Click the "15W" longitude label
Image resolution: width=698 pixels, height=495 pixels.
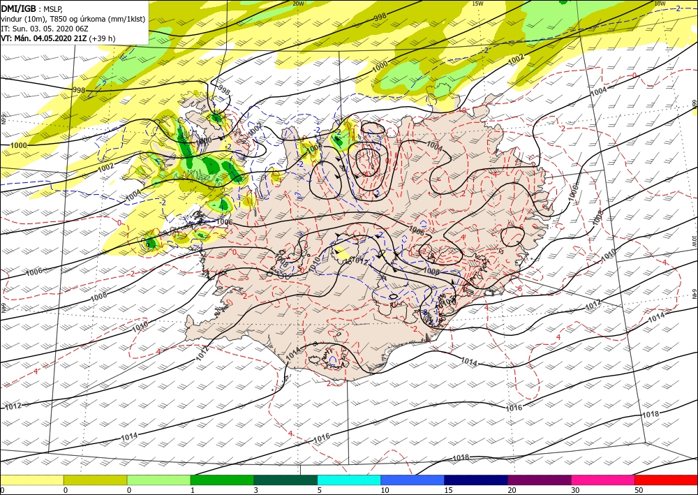[477, 3]
